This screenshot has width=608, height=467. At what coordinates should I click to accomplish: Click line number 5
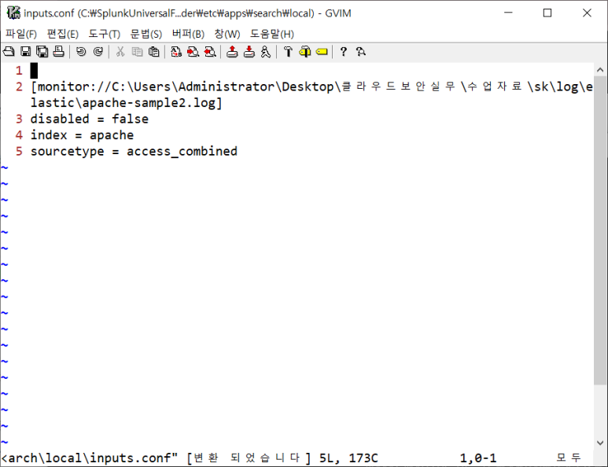coord(19,151)
